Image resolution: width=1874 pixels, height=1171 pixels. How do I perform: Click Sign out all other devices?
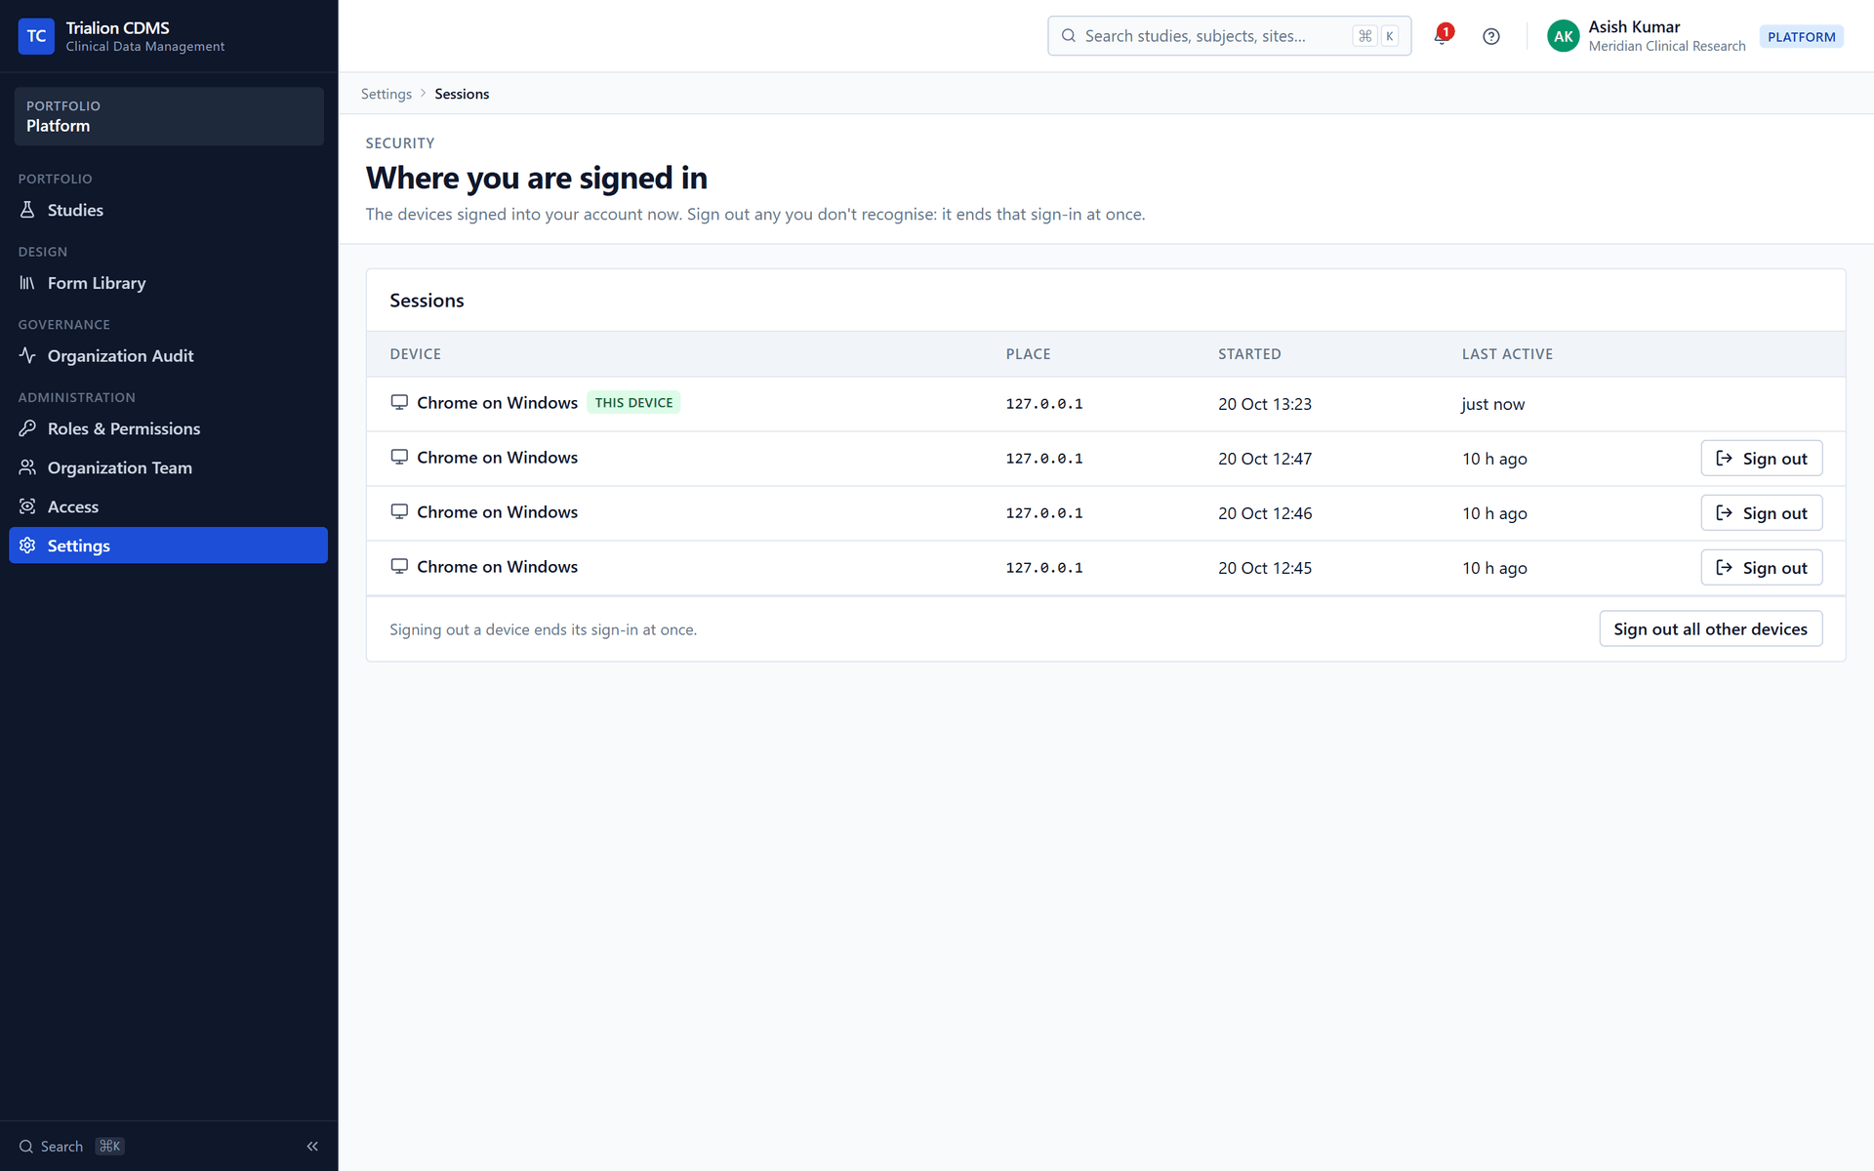[x=1710, y=629]
